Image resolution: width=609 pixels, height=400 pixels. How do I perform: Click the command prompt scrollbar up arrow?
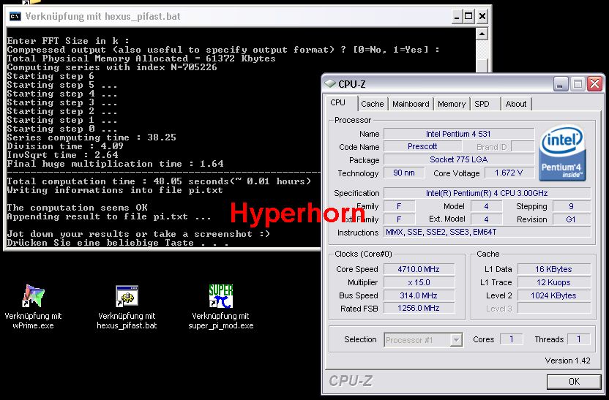tap(482, 34)
